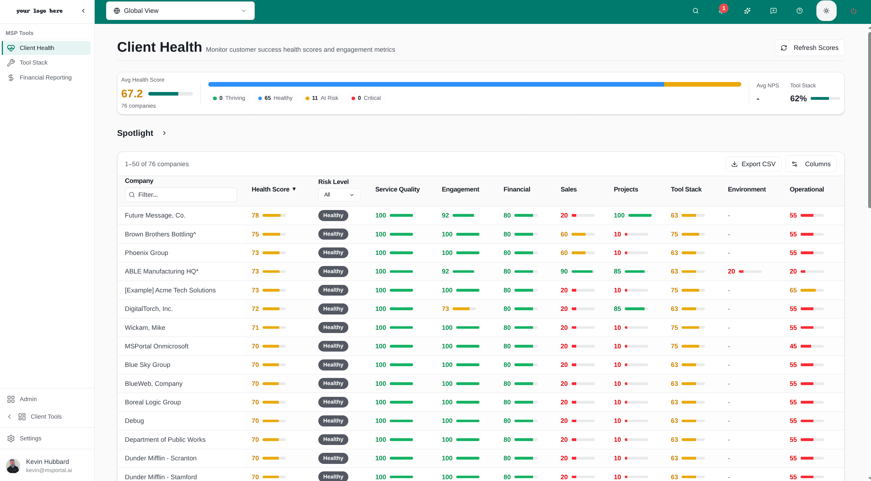Toggle light/dark theme with sun icon

[x=826, y=11]
